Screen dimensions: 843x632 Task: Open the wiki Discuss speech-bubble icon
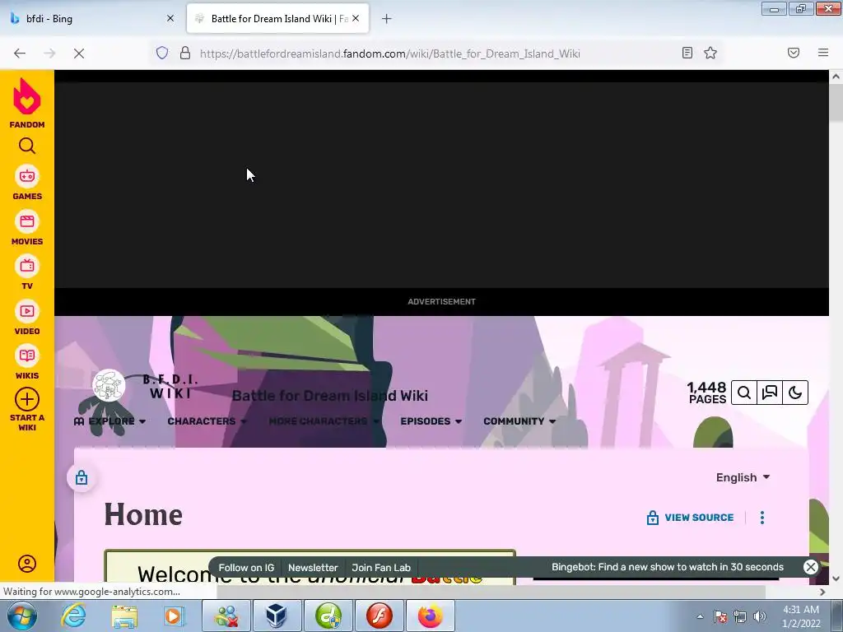point(770,393)
